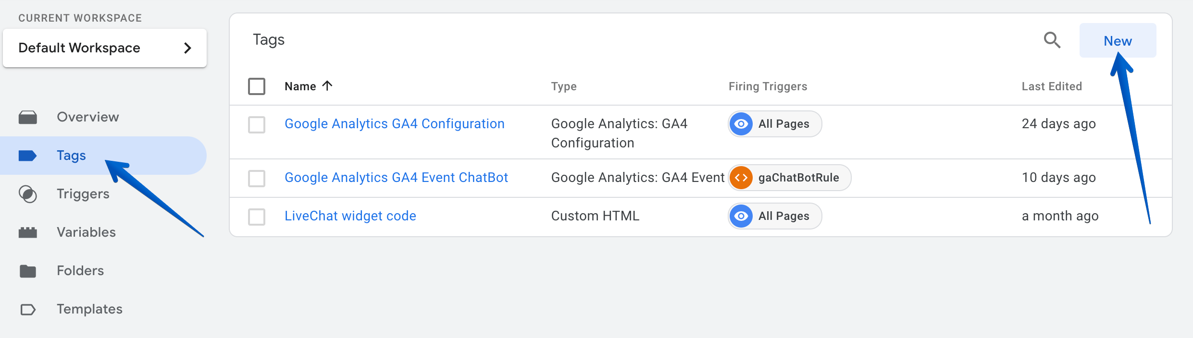
Task: Tick the select-all checkbox in header
Action: (257, 86)
